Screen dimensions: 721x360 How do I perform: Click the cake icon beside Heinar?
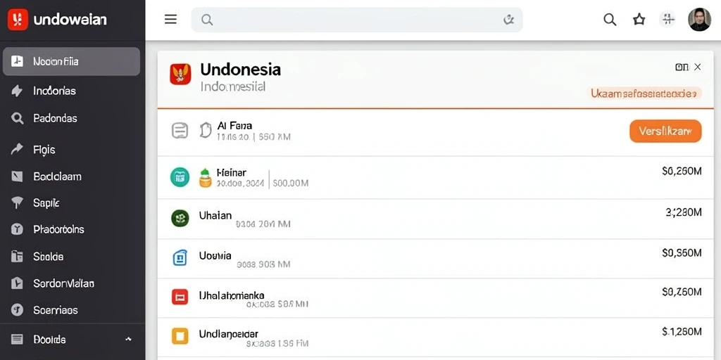(205, 178)
